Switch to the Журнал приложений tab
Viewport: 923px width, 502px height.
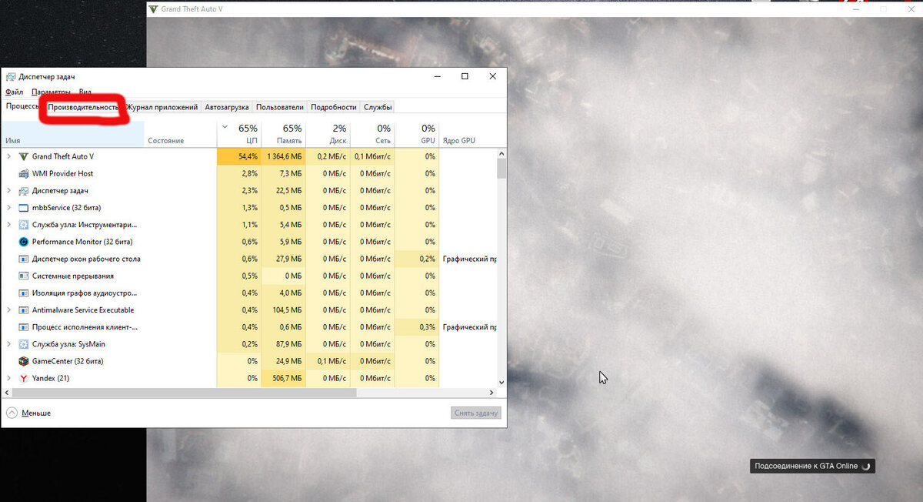pos(162,107)
